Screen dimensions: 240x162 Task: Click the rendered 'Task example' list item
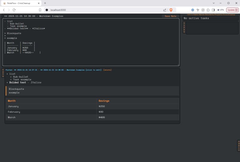coord(22,79)
